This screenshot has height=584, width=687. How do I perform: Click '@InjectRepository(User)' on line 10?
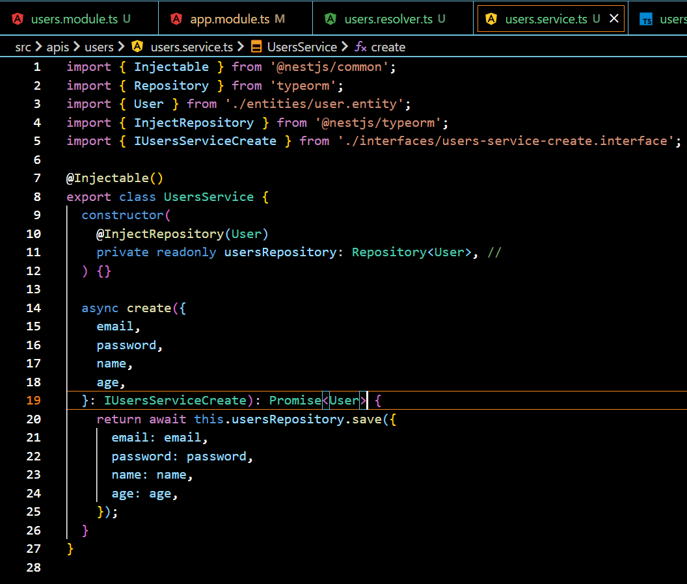click(x=182, y=234)
